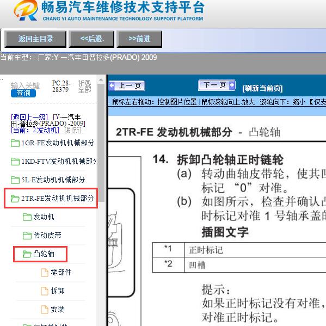This screenshot has width=326, height=326.
Task: Go forward with >>前进 button
Action: pos(139,39)
